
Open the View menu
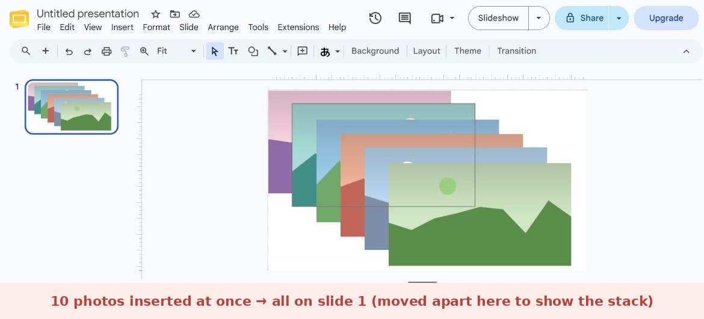point(93,28)
